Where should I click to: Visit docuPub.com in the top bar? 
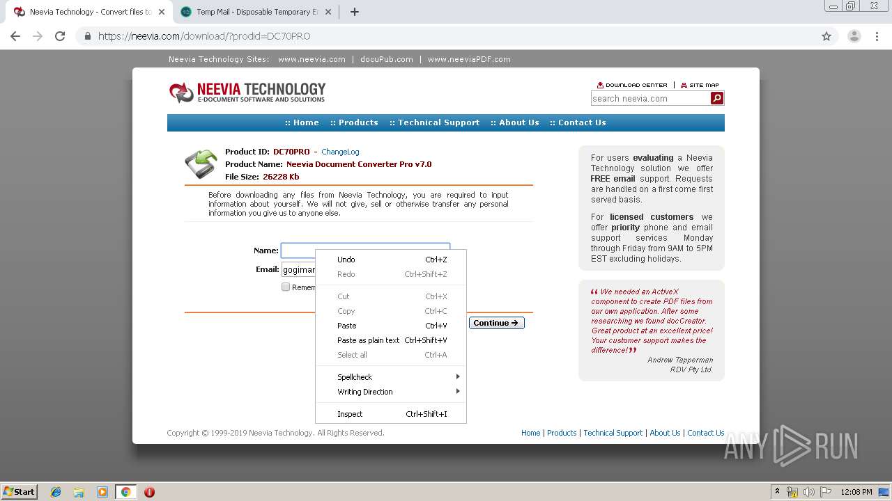pos(387,59)
